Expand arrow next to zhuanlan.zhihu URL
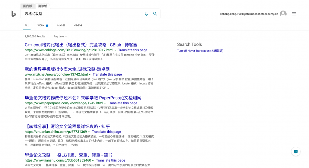The width and height of the screenshot is (309, 168). click(x=89, y=132)
